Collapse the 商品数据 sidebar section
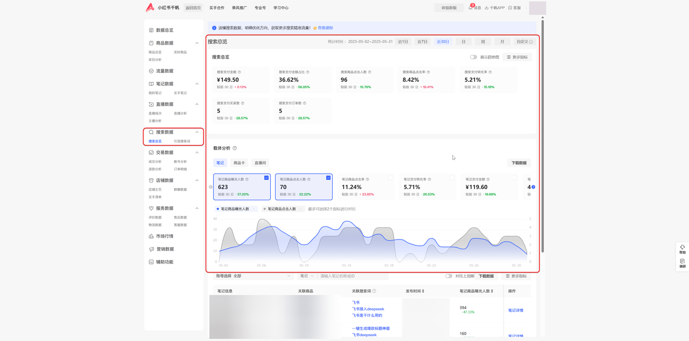 (197, 43)
